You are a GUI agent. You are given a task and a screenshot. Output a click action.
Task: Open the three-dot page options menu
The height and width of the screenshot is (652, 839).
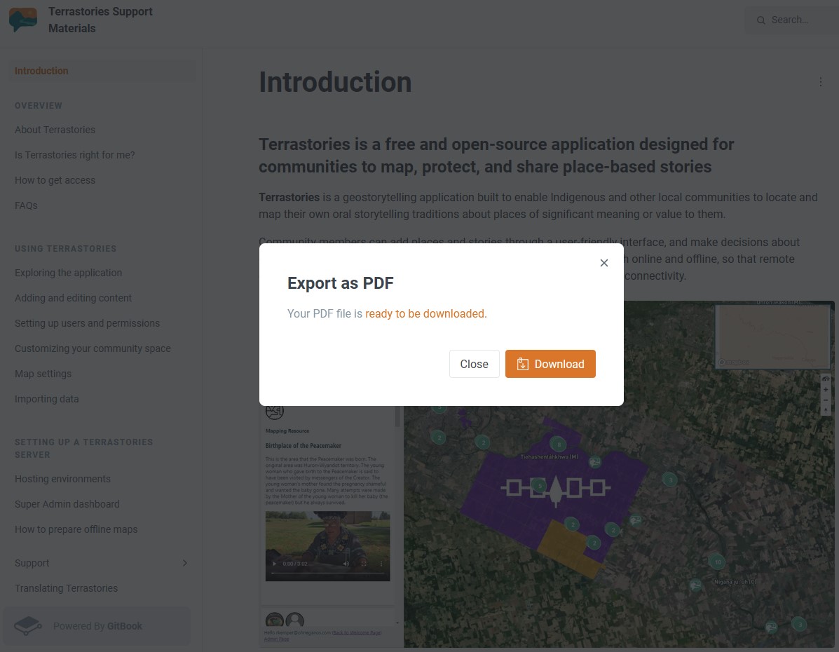click(x=821, y=82)
